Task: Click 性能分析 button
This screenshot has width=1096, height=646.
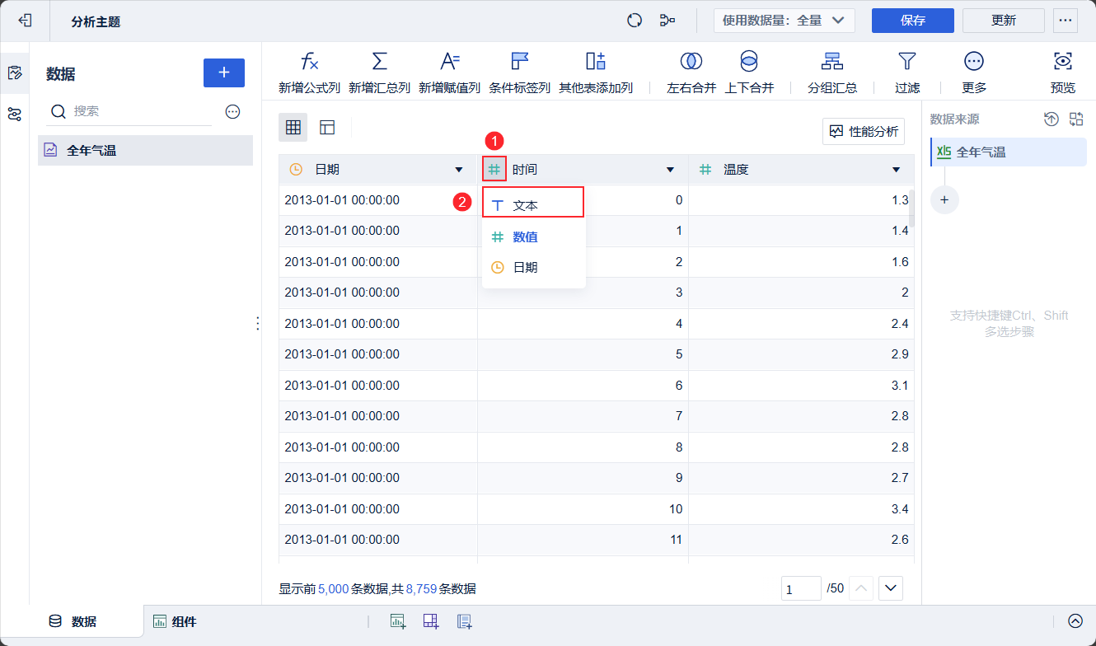Action: pos(864,131)
